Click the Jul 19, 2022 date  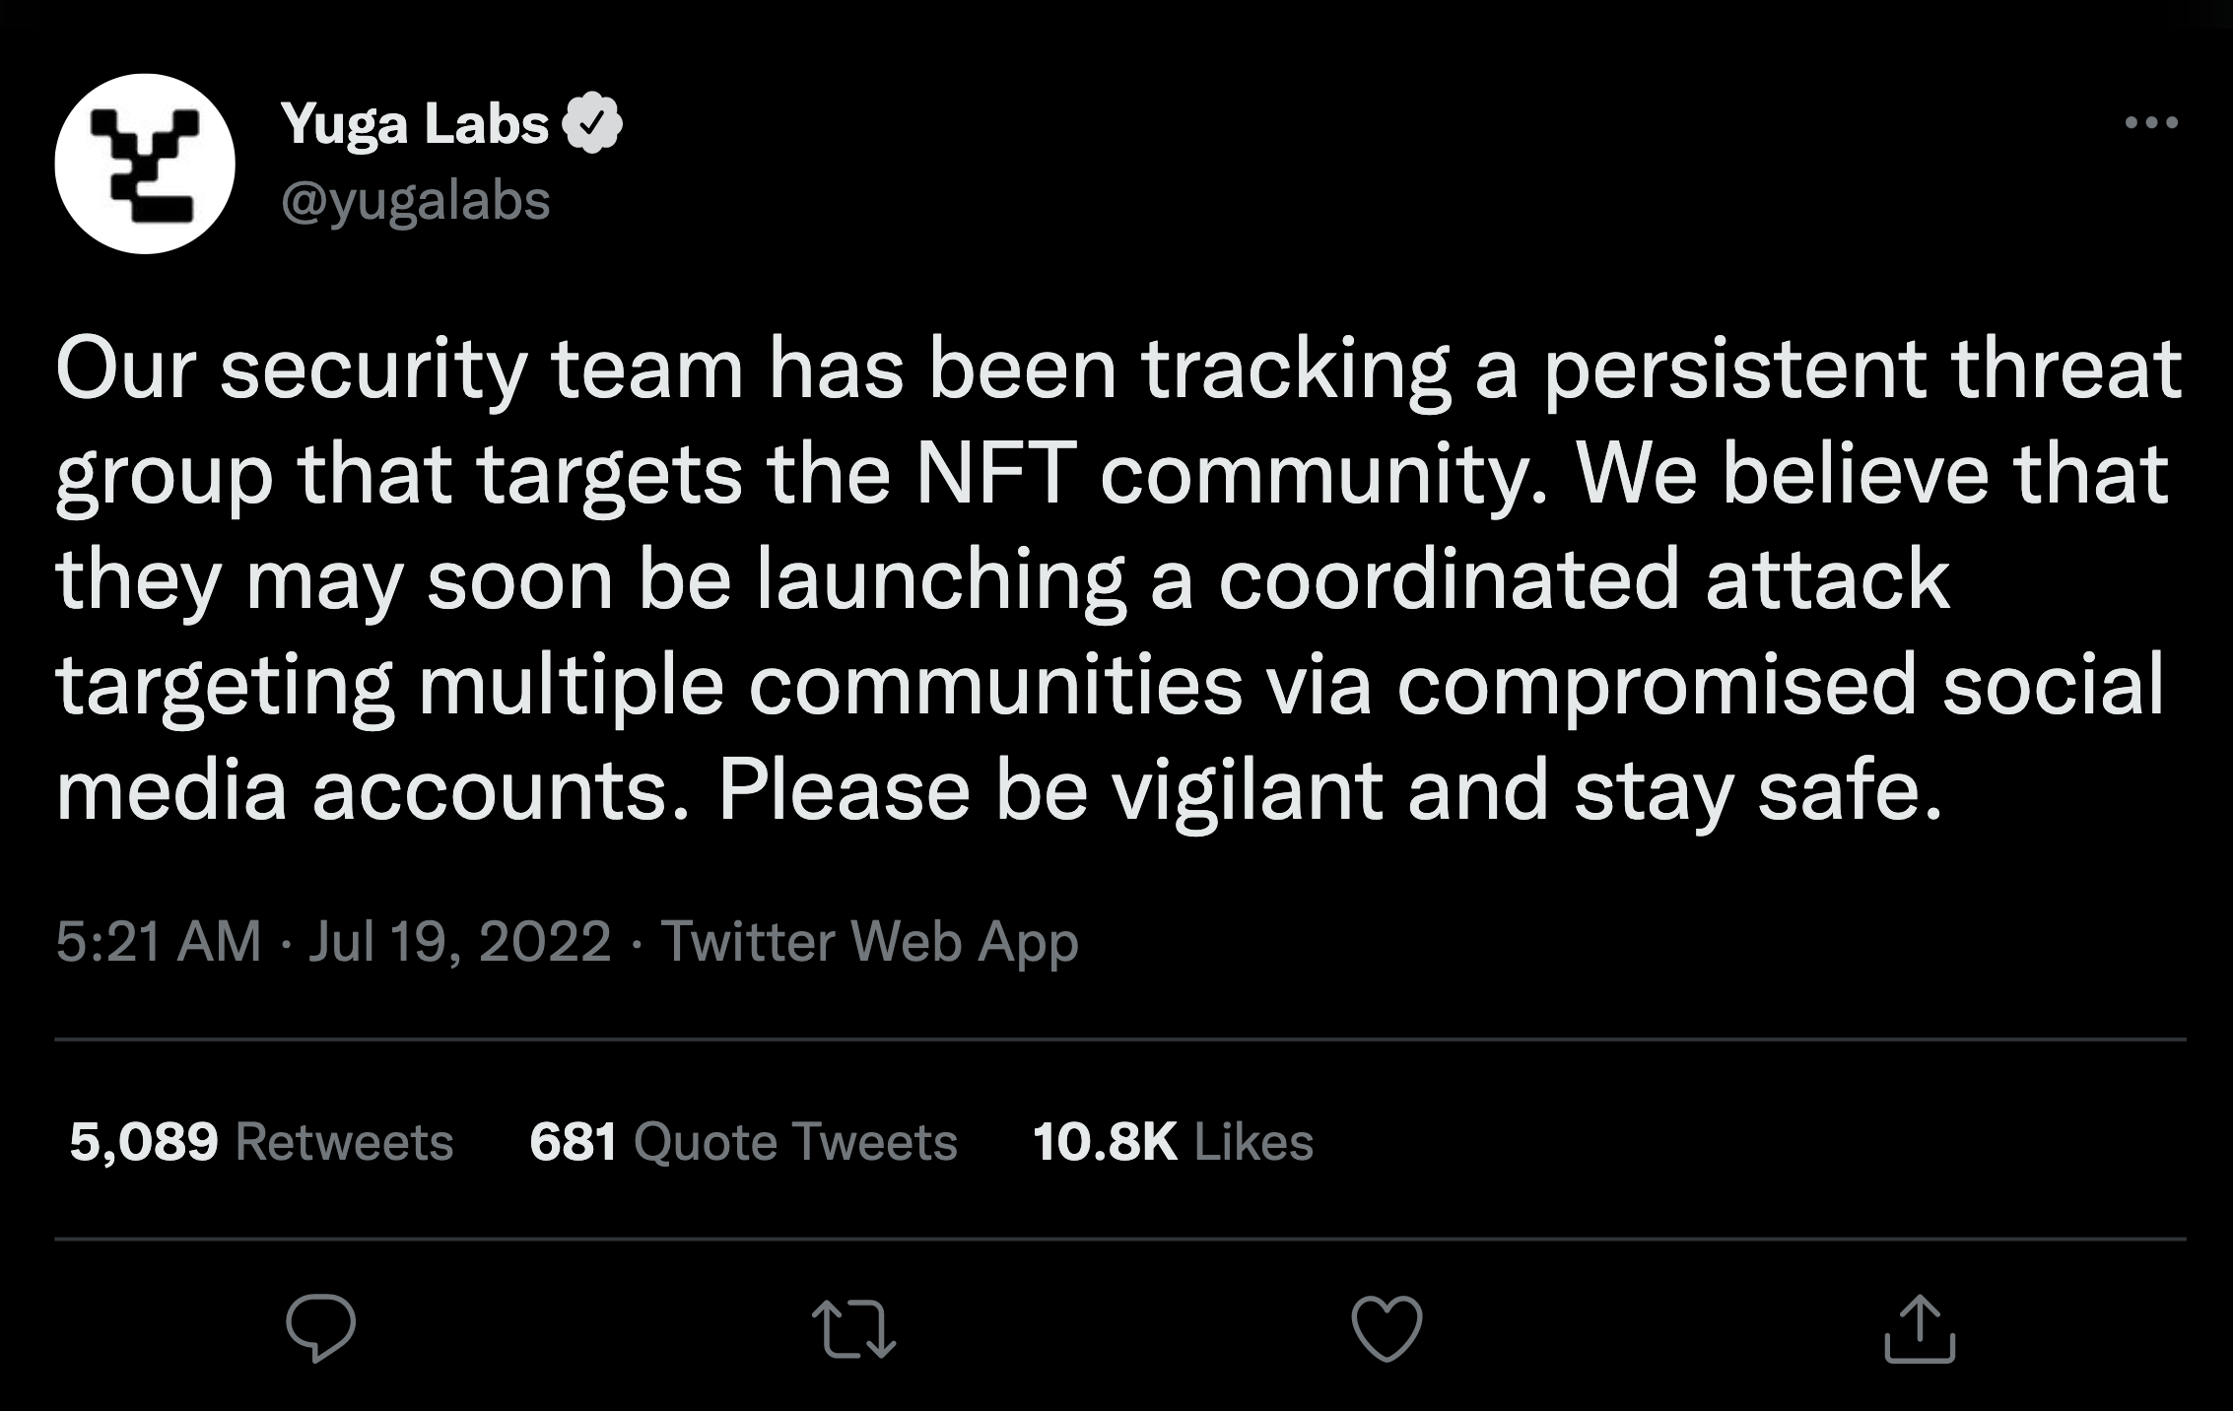tap(459, 941)
